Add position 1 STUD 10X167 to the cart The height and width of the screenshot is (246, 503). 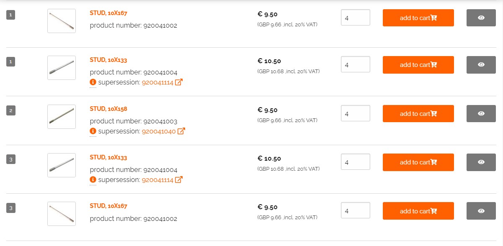418,18
